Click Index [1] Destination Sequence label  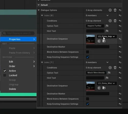pyautogui.click(x=57, y=86)
